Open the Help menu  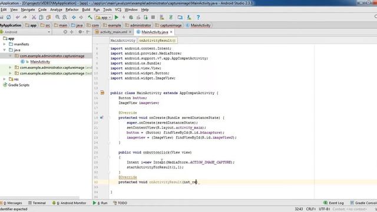pos(145,9)
